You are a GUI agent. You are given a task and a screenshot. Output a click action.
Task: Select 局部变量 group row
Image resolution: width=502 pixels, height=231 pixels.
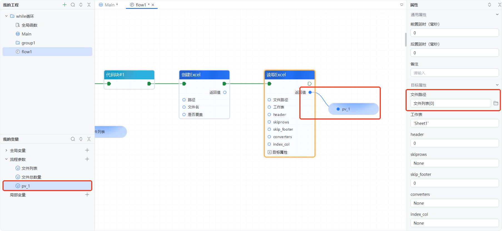point(47,195)
